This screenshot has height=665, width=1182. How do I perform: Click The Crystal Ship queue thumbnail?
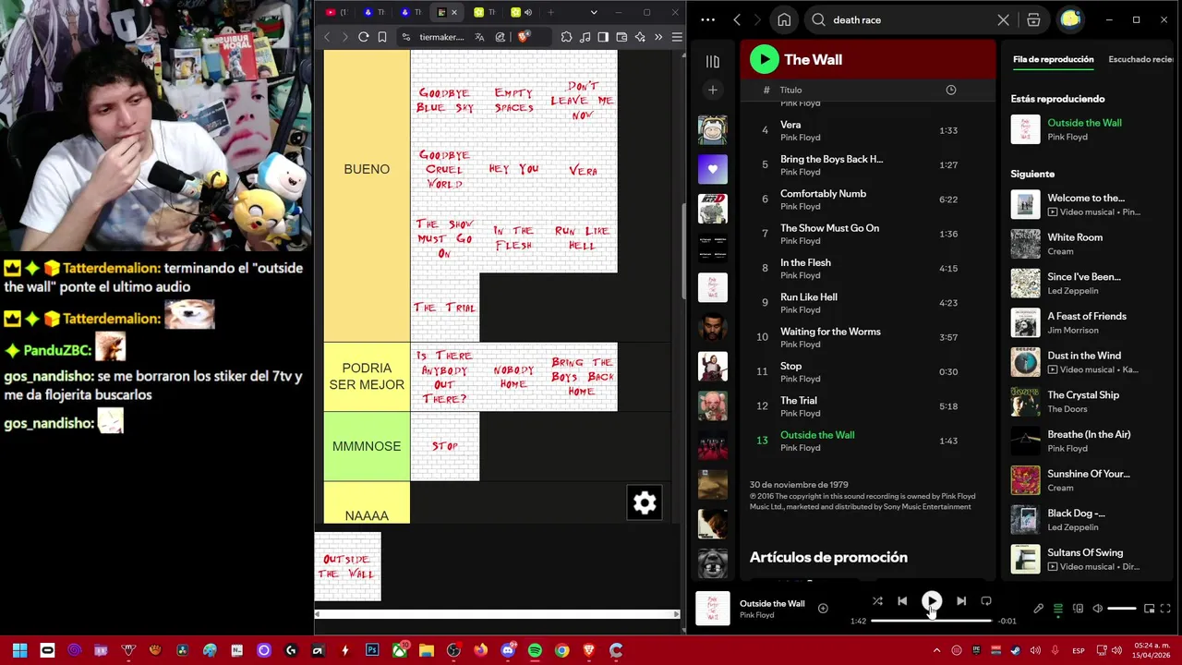[x=1025, y=402]
